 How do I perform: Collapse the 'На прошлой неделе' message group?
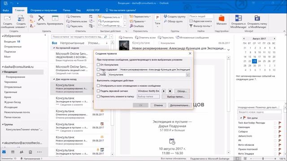54,48
